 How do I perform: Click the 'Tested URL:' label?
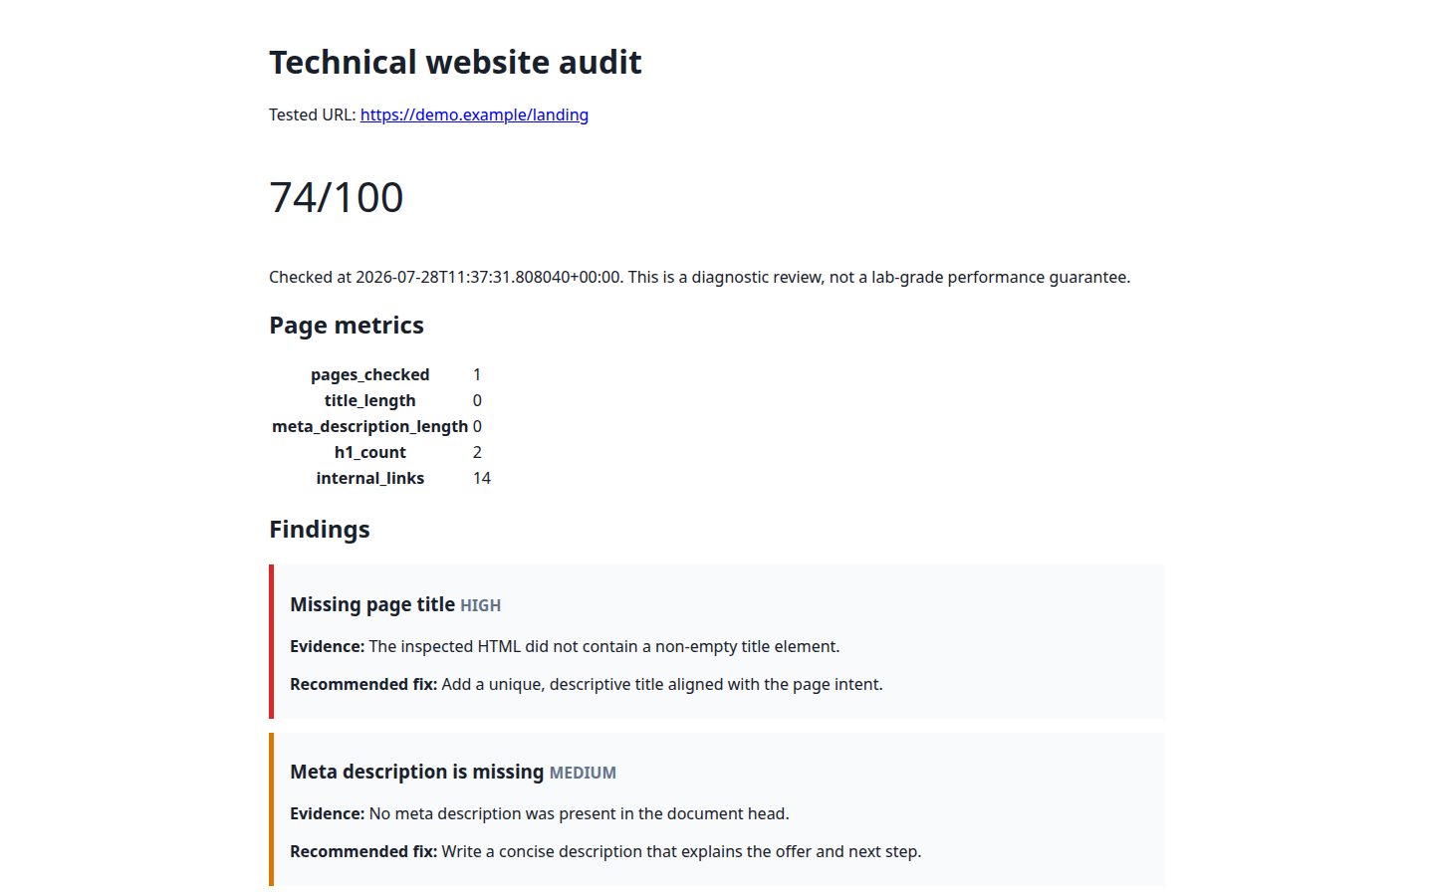tap(312, 114)
